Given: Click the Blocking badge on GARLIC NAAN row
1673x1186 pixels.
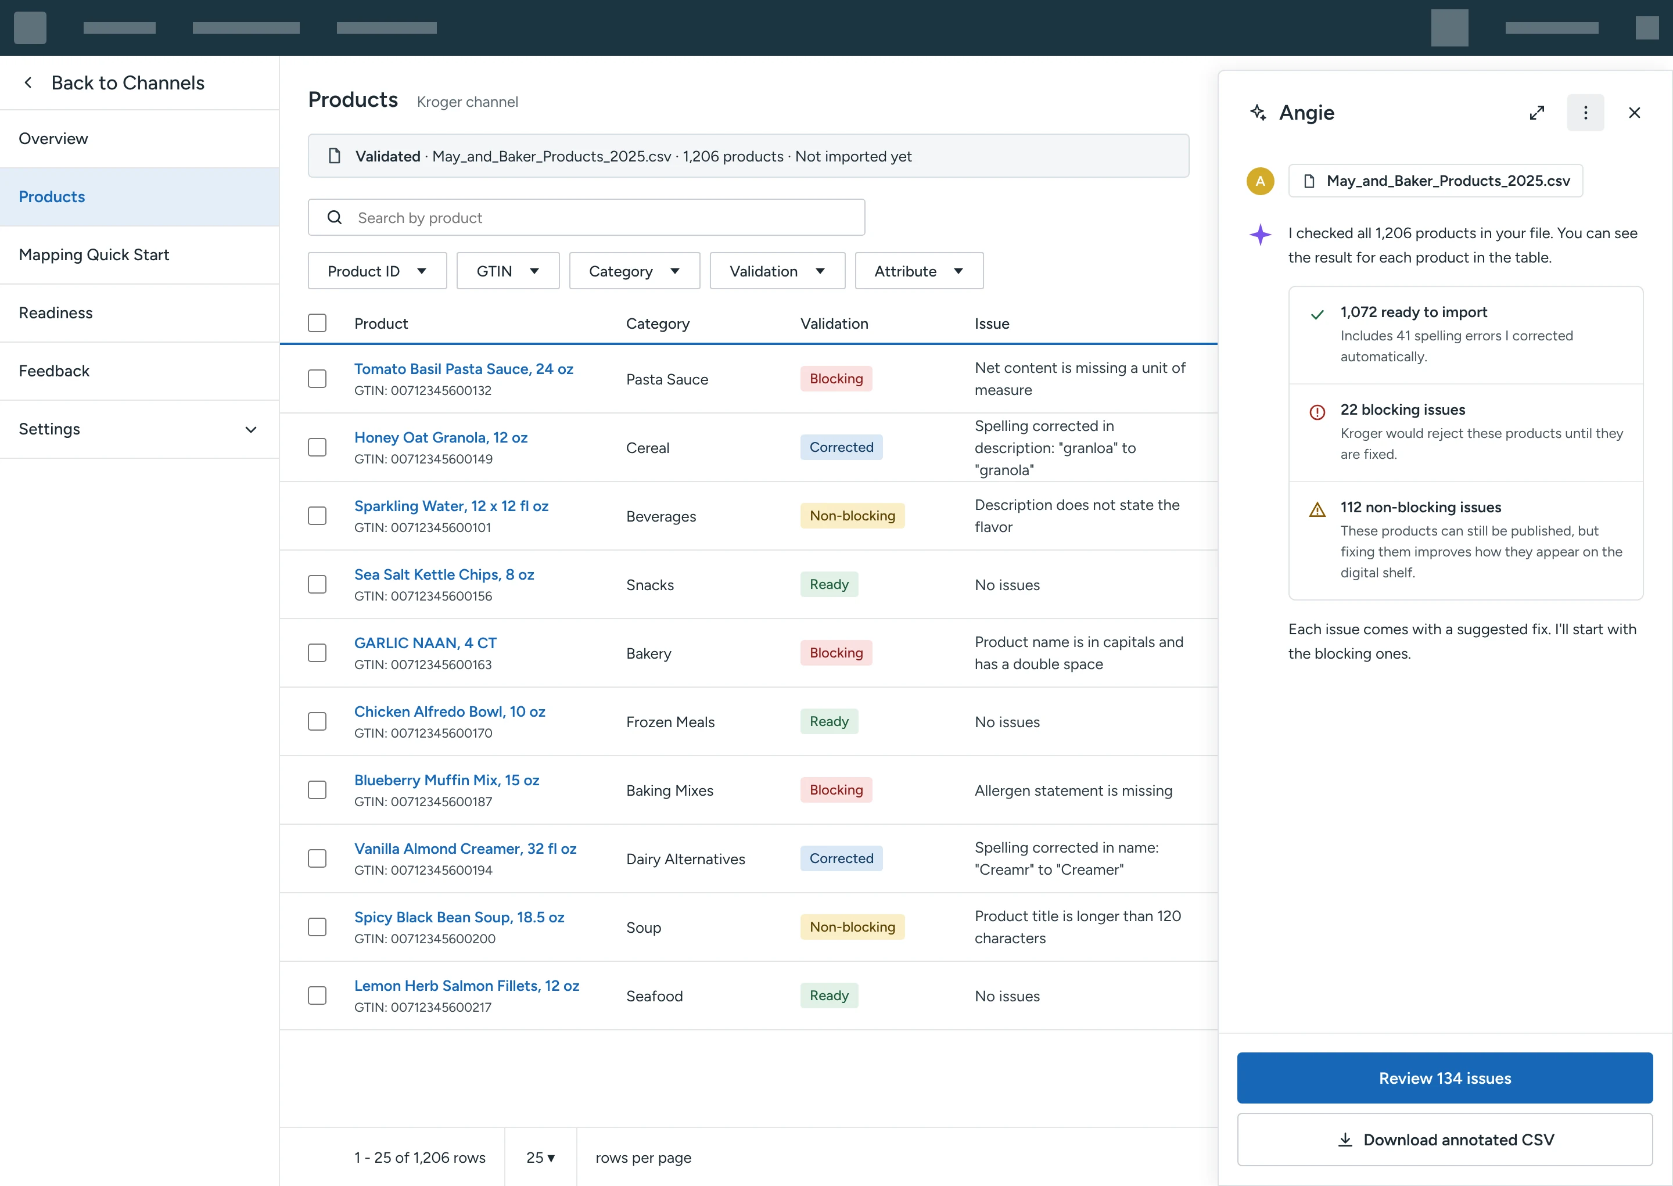Looking at the screenshot, I should tap(836, 653).
